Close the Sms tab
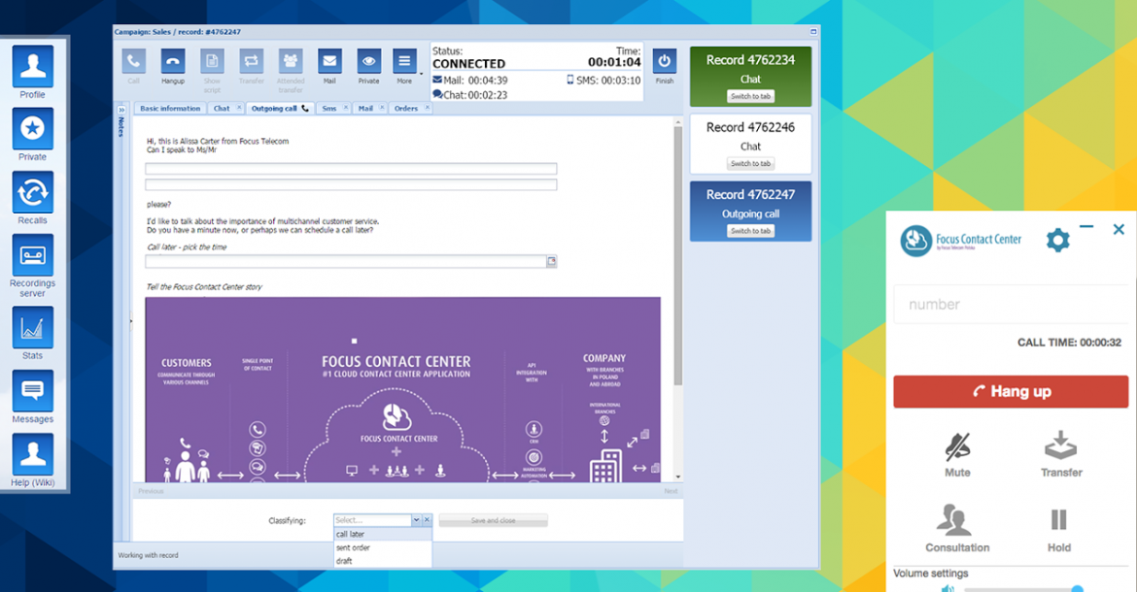Viewport: 1137px width, 592px height. (x=346, y=108)
